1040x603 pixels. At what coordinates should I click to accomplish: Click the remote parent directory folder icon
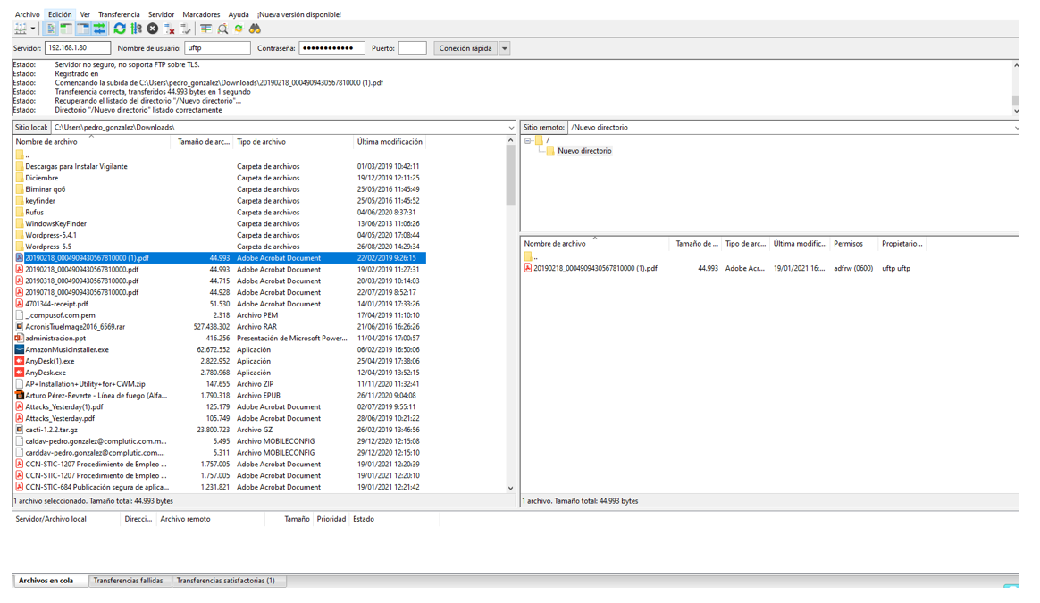[x=528, y=256]
